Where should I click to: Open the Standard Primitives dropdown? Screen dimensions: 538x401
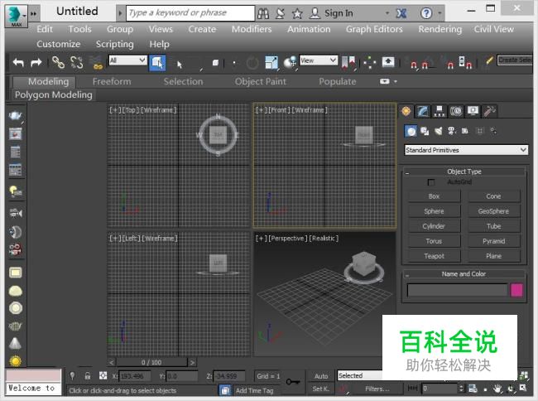point(466,150)
